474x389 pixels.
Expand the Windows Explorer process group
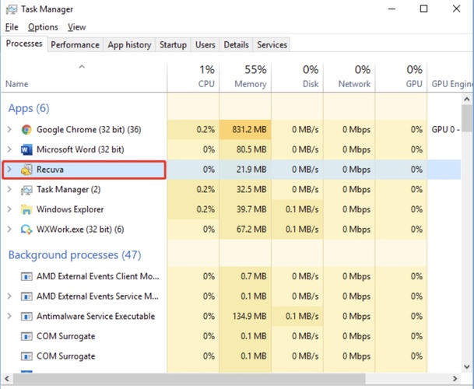coord(9,209)
